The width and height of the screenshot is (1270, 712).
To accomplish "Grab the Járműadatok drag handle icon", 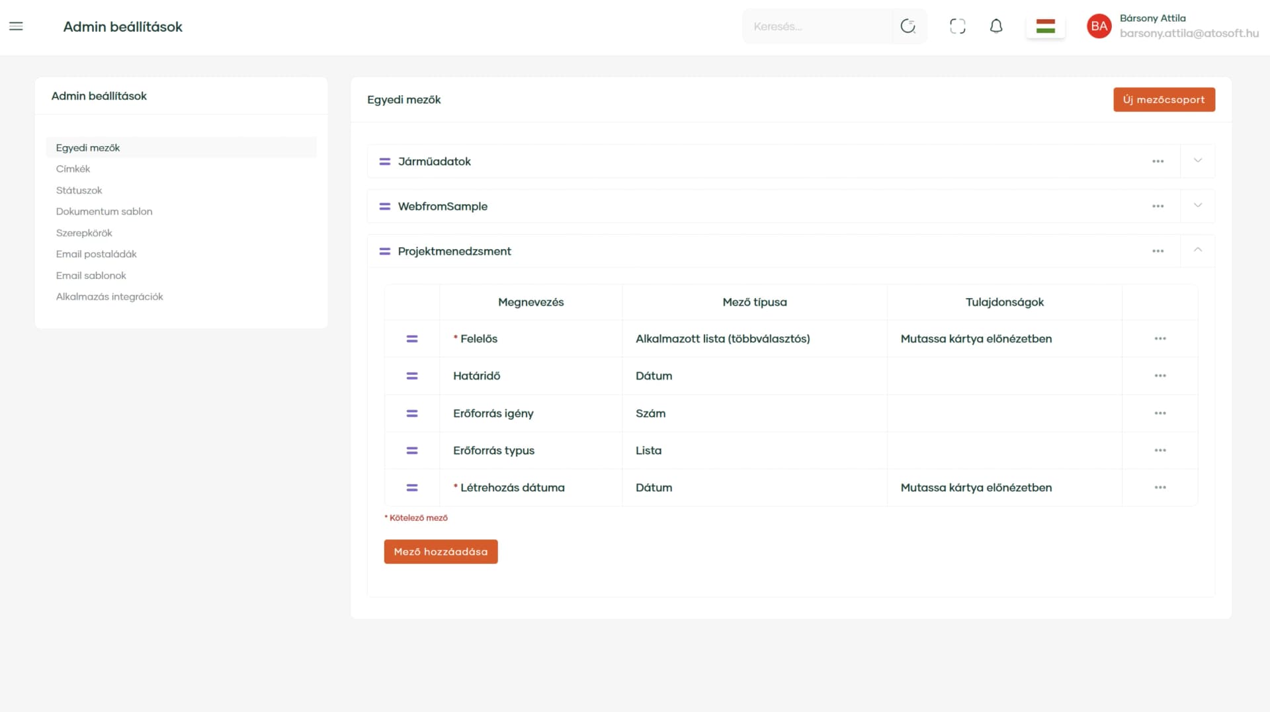I will point(384,161).
